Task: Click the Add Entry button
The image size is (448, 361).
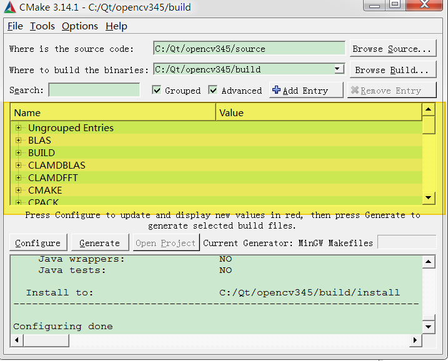Action: pos(306,90)
